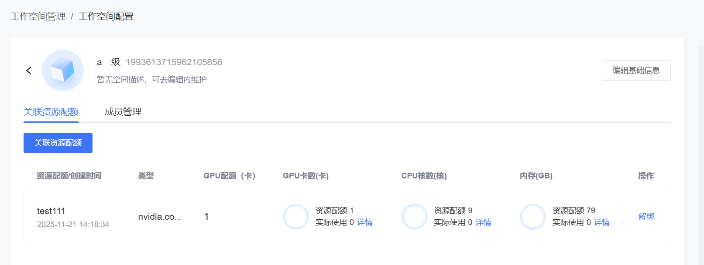Click the 编辑基础信息 button
The height and width of the screenshot is (265, 704).
tap(636, 70)
